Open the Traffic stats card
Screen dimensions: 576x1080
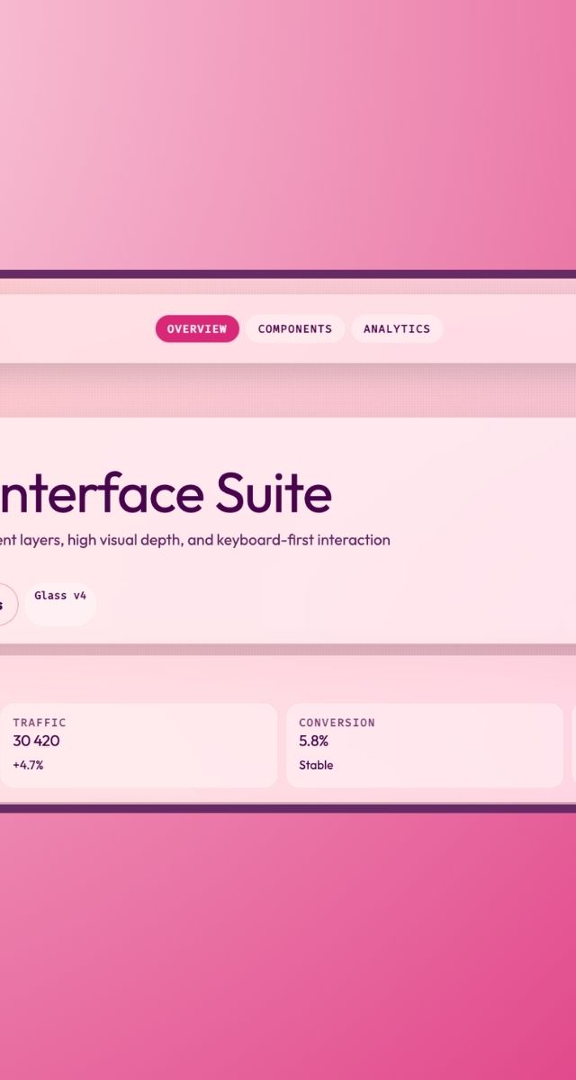138,745
